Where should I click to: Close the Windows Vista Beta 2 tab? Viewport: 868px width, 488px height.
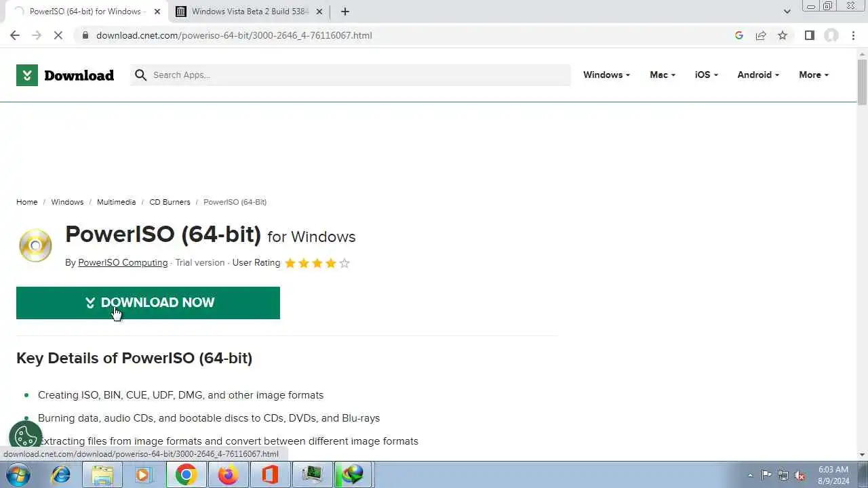pos(319,12)
